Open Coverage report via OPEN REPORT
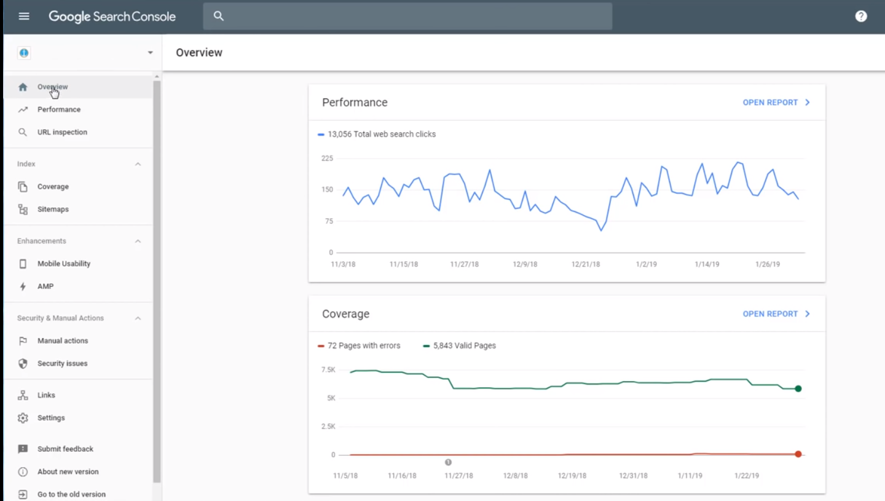The width and height of the screenshot is (885, 501). point(770,314)
